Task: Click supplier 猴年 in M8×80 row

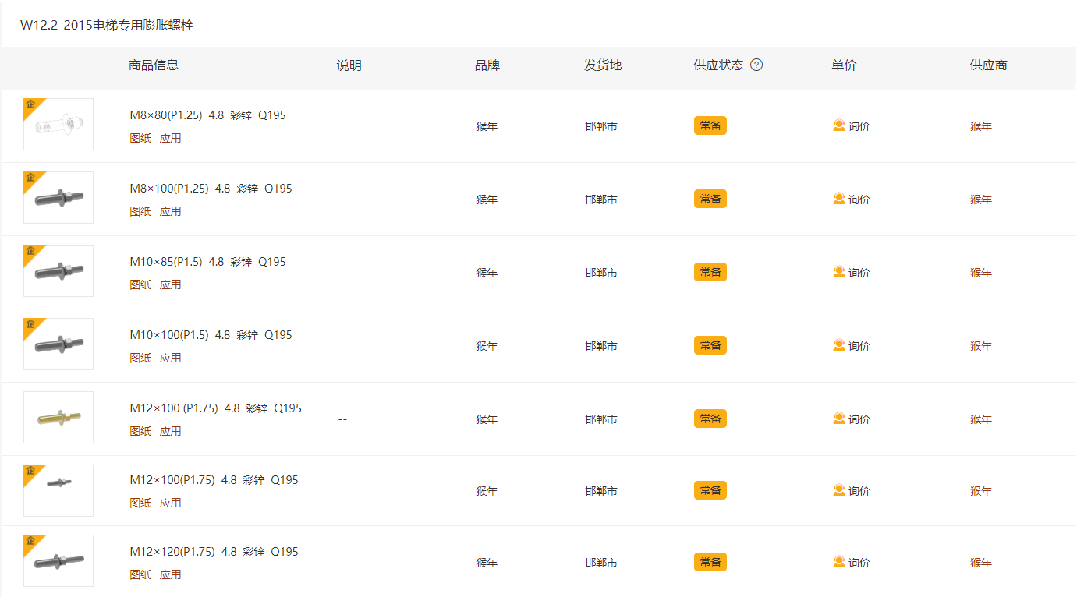Action: coord(980,126)
